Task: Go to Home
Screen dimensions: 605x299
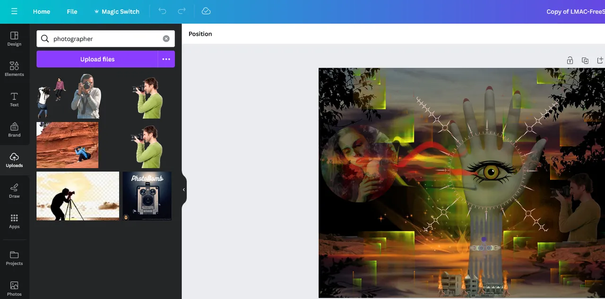Action: pyautogui.click(x=42, y=11)
